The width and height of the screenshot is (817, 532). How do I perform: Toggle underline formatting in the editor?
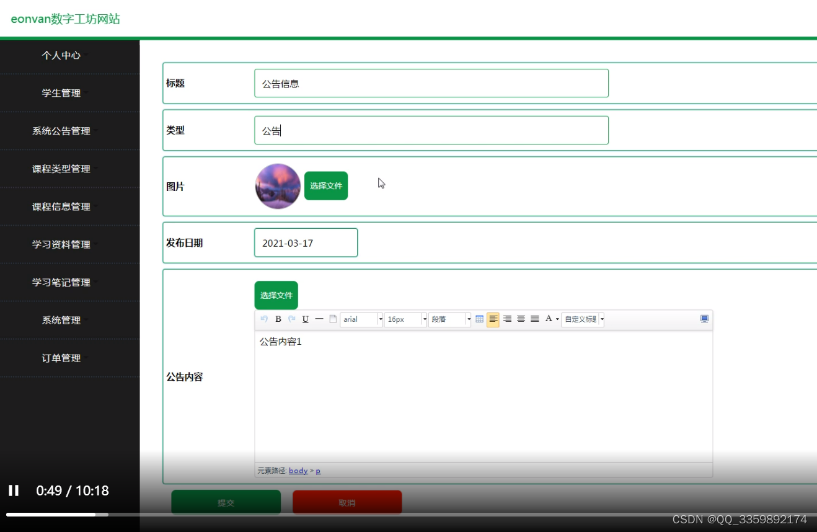(x=306, y=319)
